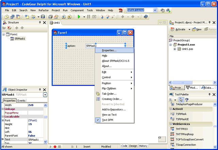Click the Text property value field
The image size is (218, 150).
[x=36, y=139]
